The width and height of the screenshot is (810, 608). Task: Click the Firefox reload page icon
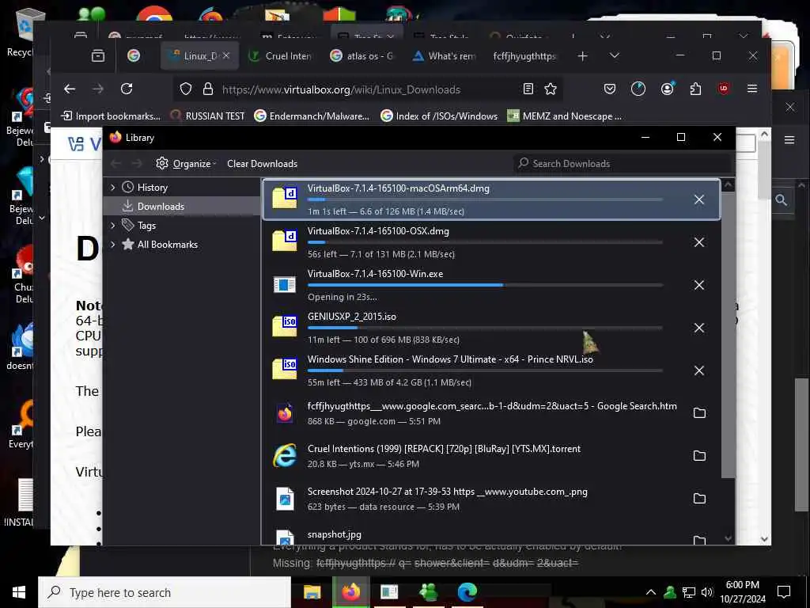(x=127, y=89)
